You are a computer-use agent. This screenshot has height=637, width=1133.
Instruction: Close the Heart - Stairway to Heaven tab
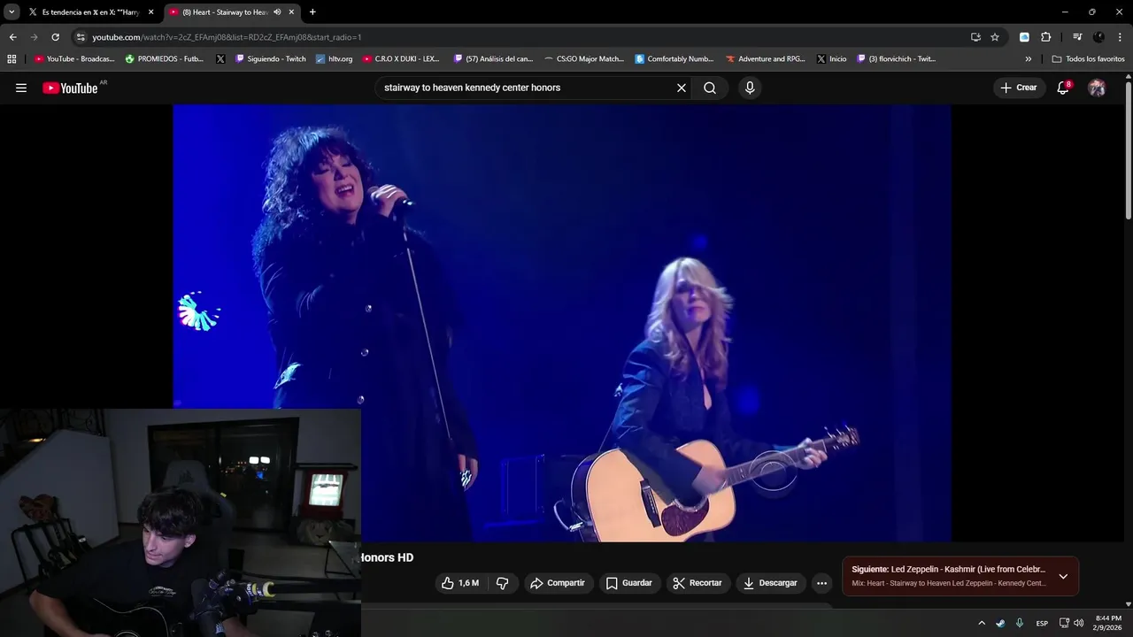coord(291,12)
